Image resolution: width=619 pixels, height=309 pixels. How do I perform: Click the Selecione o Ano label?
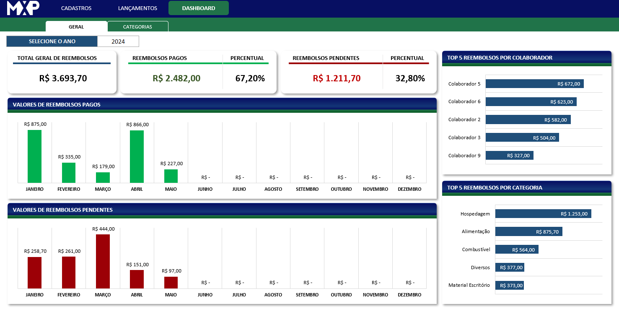coord(52,42)
